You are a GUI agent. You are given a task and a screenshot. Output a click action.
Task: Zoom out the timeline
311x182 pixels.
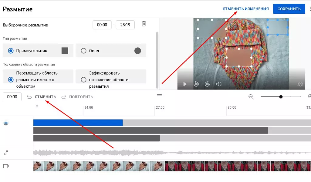251,97
